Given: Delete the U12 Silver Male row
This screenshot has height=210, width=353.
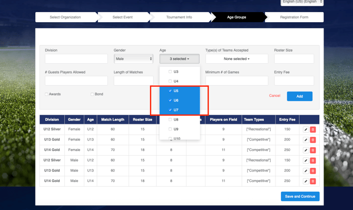Looking at the screenshot, I should coord(313,161).
